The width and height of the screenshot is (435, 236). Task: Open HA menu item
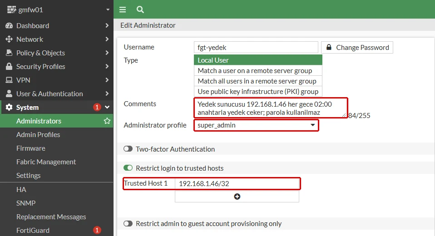point(57,189)
